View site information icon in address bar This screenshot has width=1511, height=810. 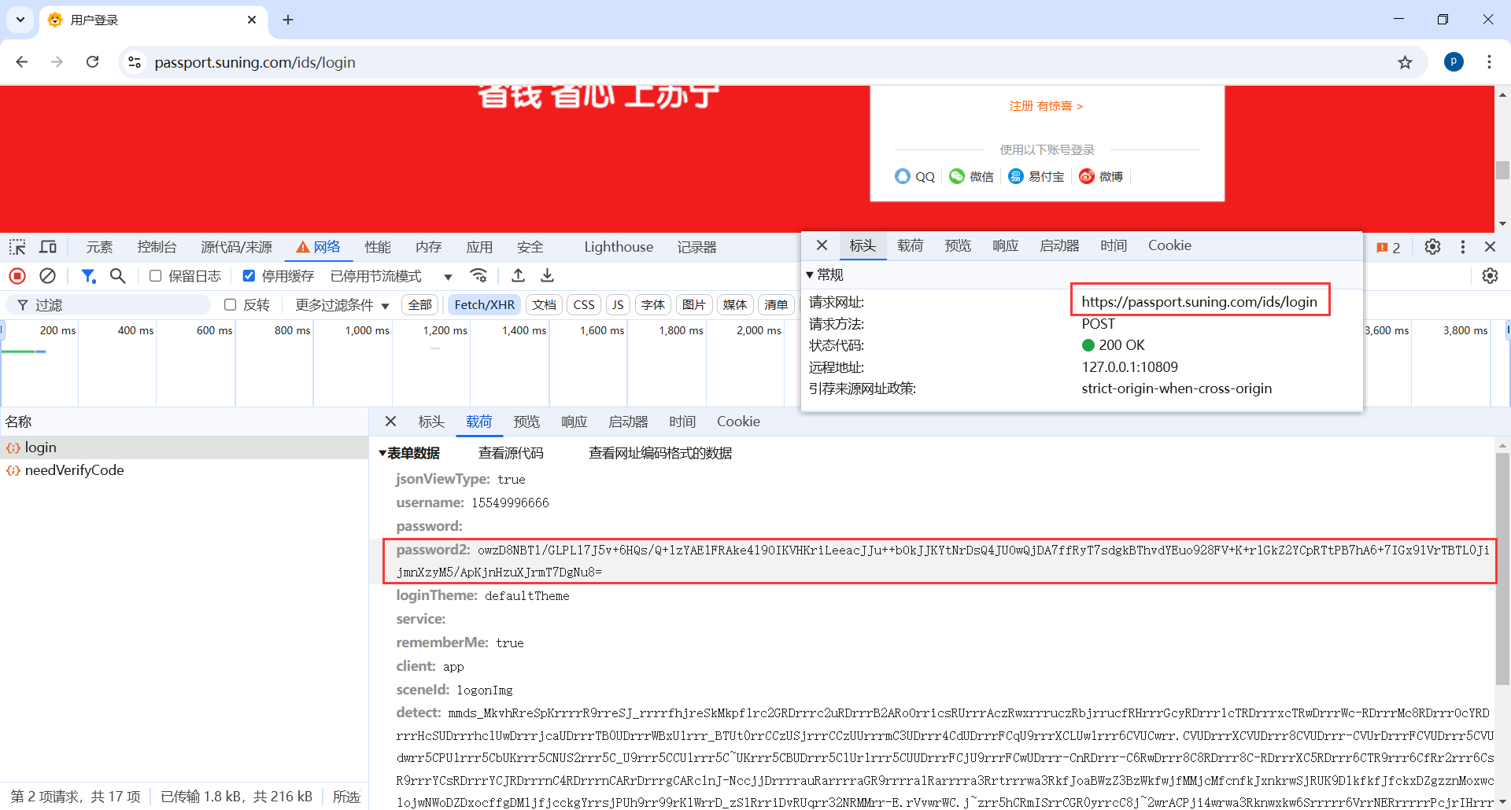click(x=135, y=62)
